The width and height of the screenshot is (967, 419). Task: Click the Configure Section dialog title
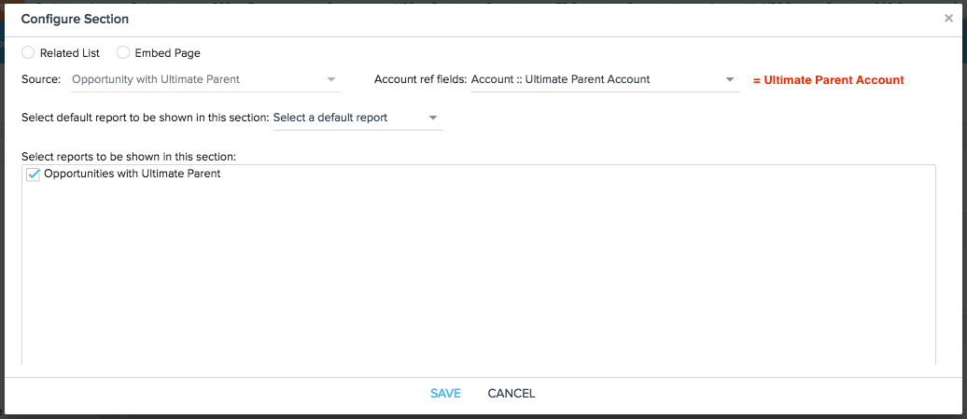pos(75,19)
